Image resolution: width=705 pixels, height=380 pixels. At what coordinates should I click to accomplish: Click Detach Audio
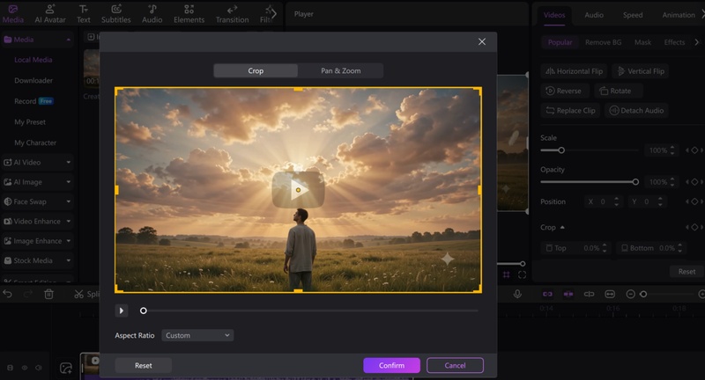pos(636,111)
